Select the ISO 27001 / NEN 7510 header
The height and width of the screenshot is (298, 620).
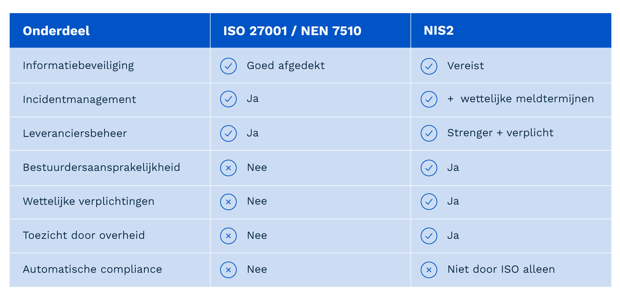tap(292, 31)
